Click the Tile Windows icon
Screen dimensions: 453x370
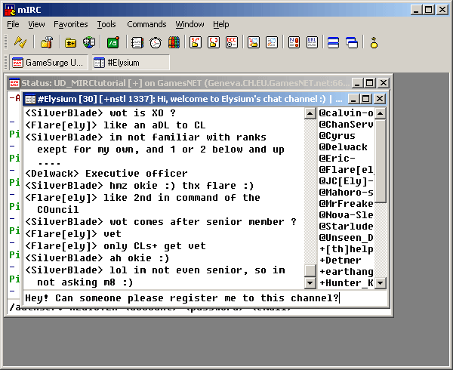pos(334,42)
